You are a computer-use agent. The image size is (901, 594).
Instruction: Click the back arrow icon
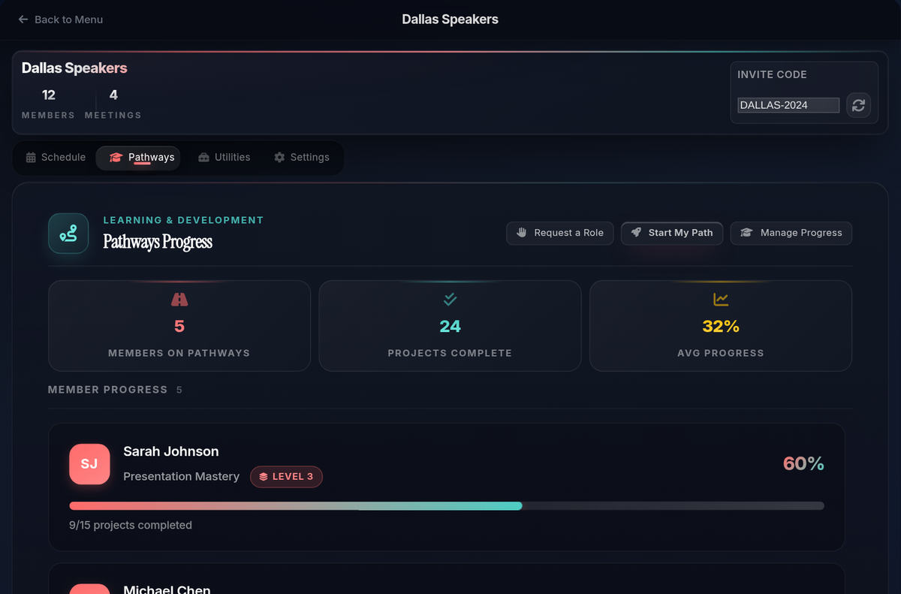pyautogui.click(x=23, y=20)
